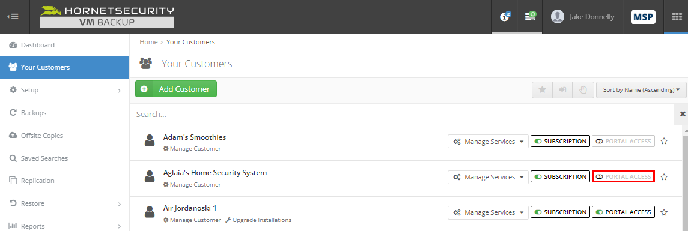Open the info notifications icon

504,17
